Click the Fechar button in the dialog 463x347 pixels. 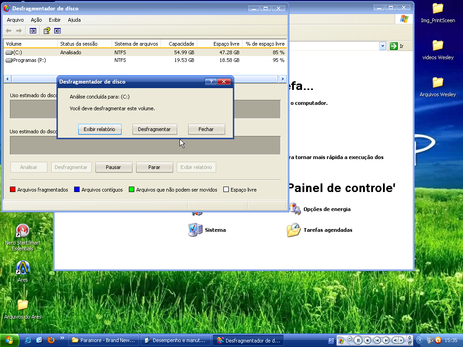(206, 129)
